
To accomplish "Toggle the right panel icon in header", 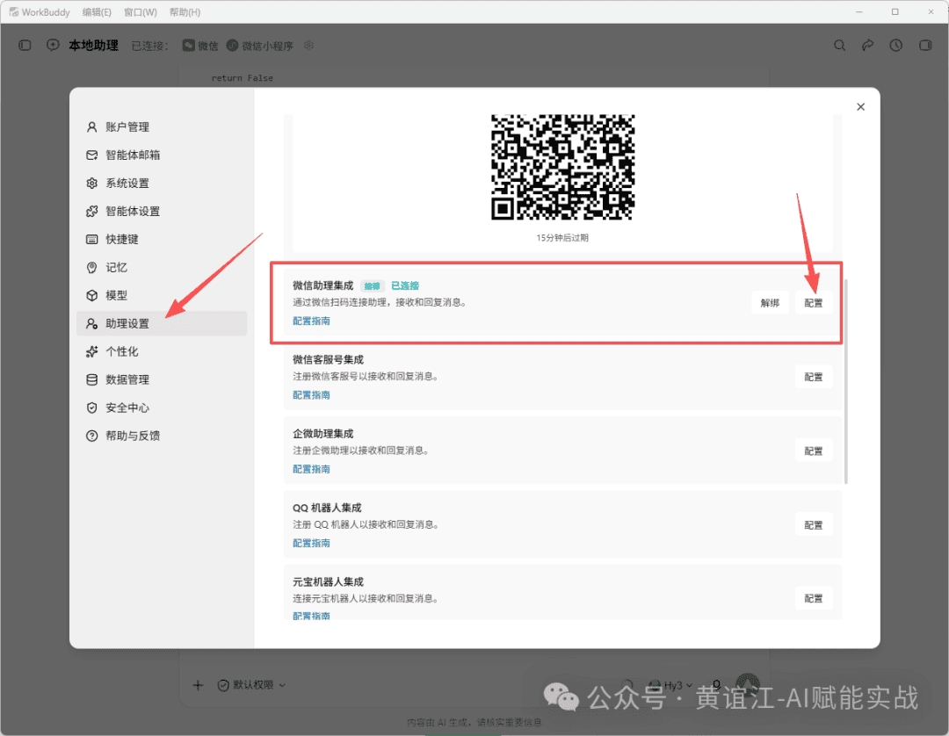I will pos(925,46).
